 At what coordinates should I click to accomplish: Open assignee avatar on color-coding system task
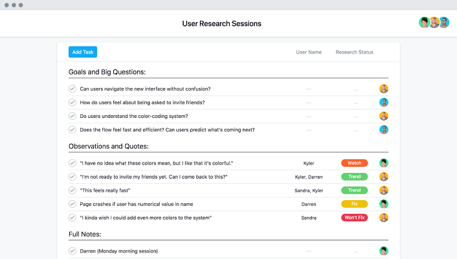click(384, 116)
